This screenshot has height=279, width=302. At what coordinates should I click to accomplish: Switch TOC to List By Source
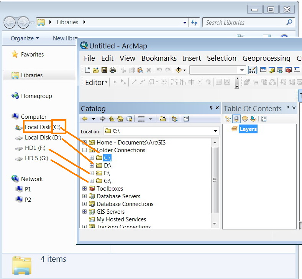(236, 119)
